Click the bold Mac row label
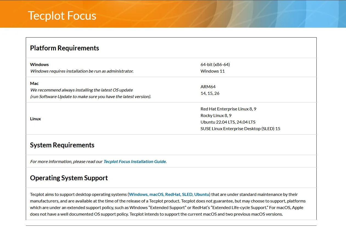346x240 pixels. (x=34, y=83)
